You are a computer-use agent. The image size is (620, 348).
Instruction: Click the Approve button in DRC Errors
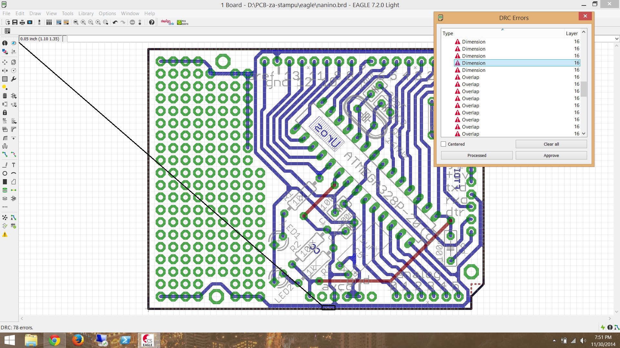tap(551, 155)
